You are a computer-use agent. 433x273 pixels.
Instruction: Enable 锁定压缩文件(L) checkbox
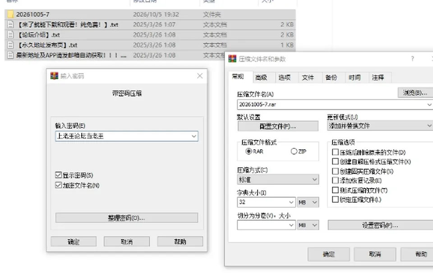point(335,199)
